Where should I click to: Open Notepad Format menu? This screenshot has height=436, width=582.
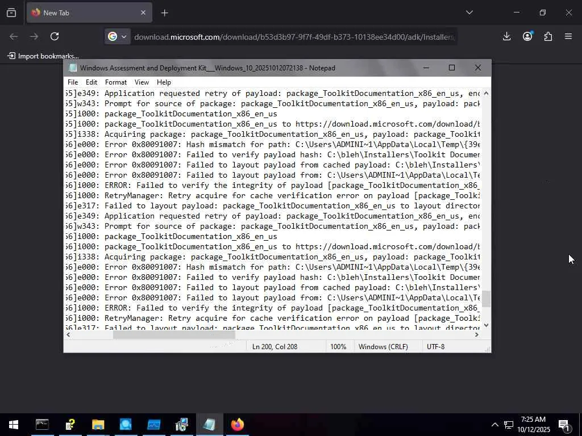[116, 82]
